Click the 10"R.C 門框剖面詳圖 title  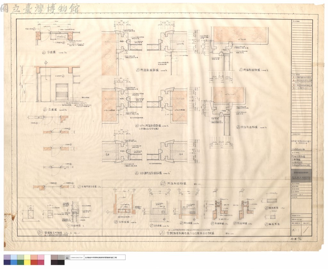coord(150,126)
